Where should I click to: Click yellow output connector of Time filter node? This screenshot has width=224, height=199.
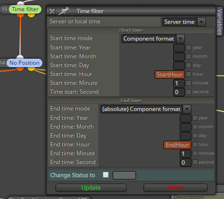(x=31, y=15)
